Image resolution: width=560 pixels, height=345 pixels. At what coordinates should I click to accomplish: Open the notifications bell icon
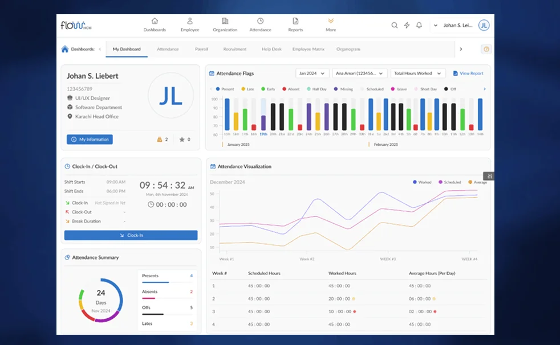pos(419,25)
